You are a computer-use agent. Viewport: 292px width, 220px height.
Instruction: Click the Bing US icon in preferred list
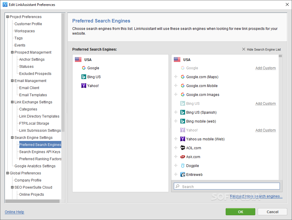[x=84, y=77]
